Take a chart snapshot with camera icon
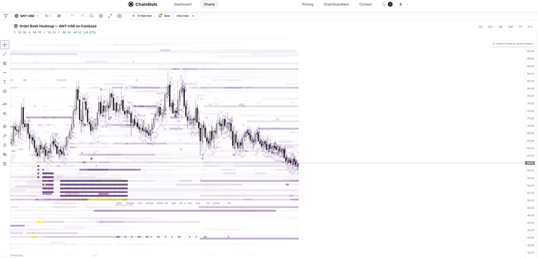This screenshot has width=538, height=258. coord(119,16)
